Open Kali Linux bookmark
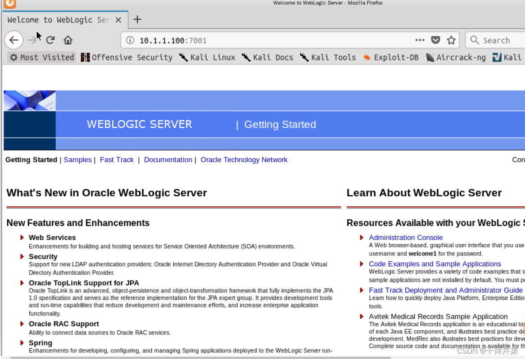This screenshot has width=525, height=359. point(207,57)
